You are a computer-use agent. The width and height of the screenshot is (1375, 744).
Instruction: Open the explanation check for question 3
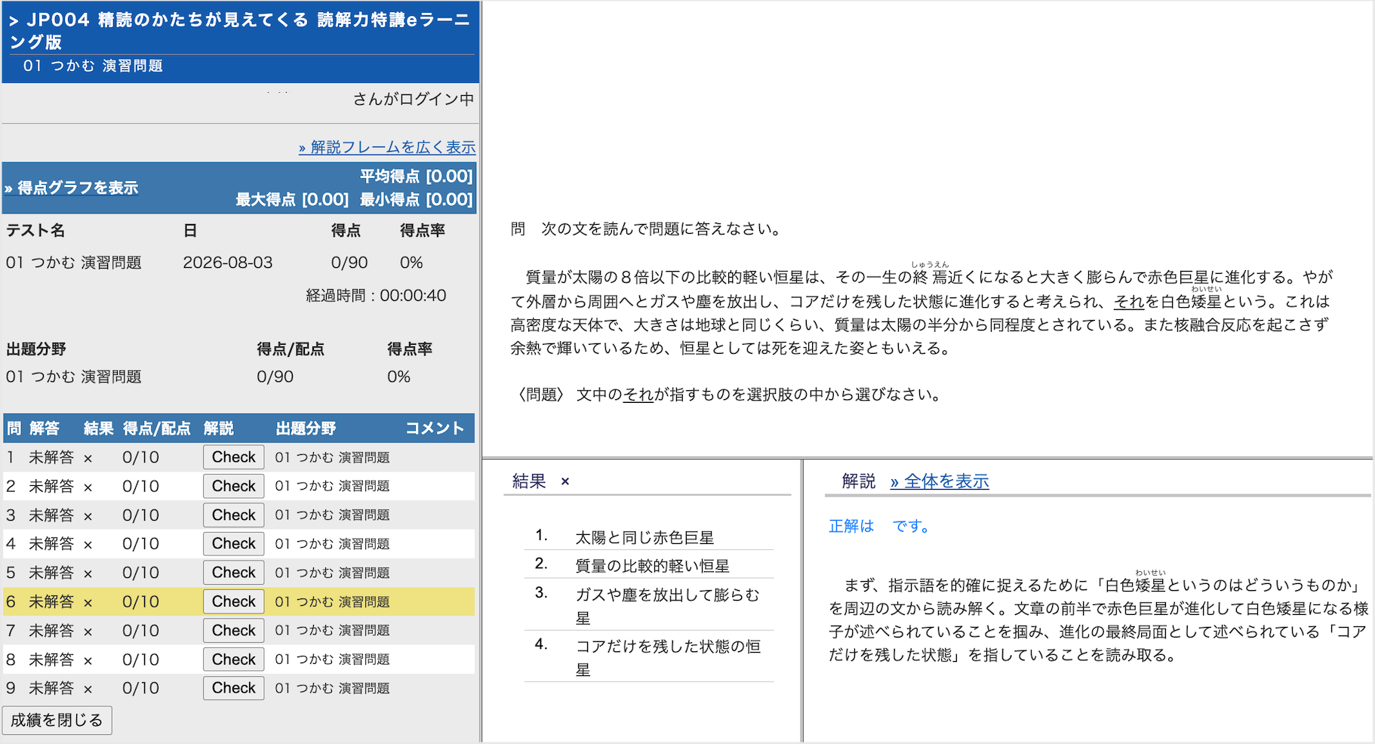(x=233, y=515)
